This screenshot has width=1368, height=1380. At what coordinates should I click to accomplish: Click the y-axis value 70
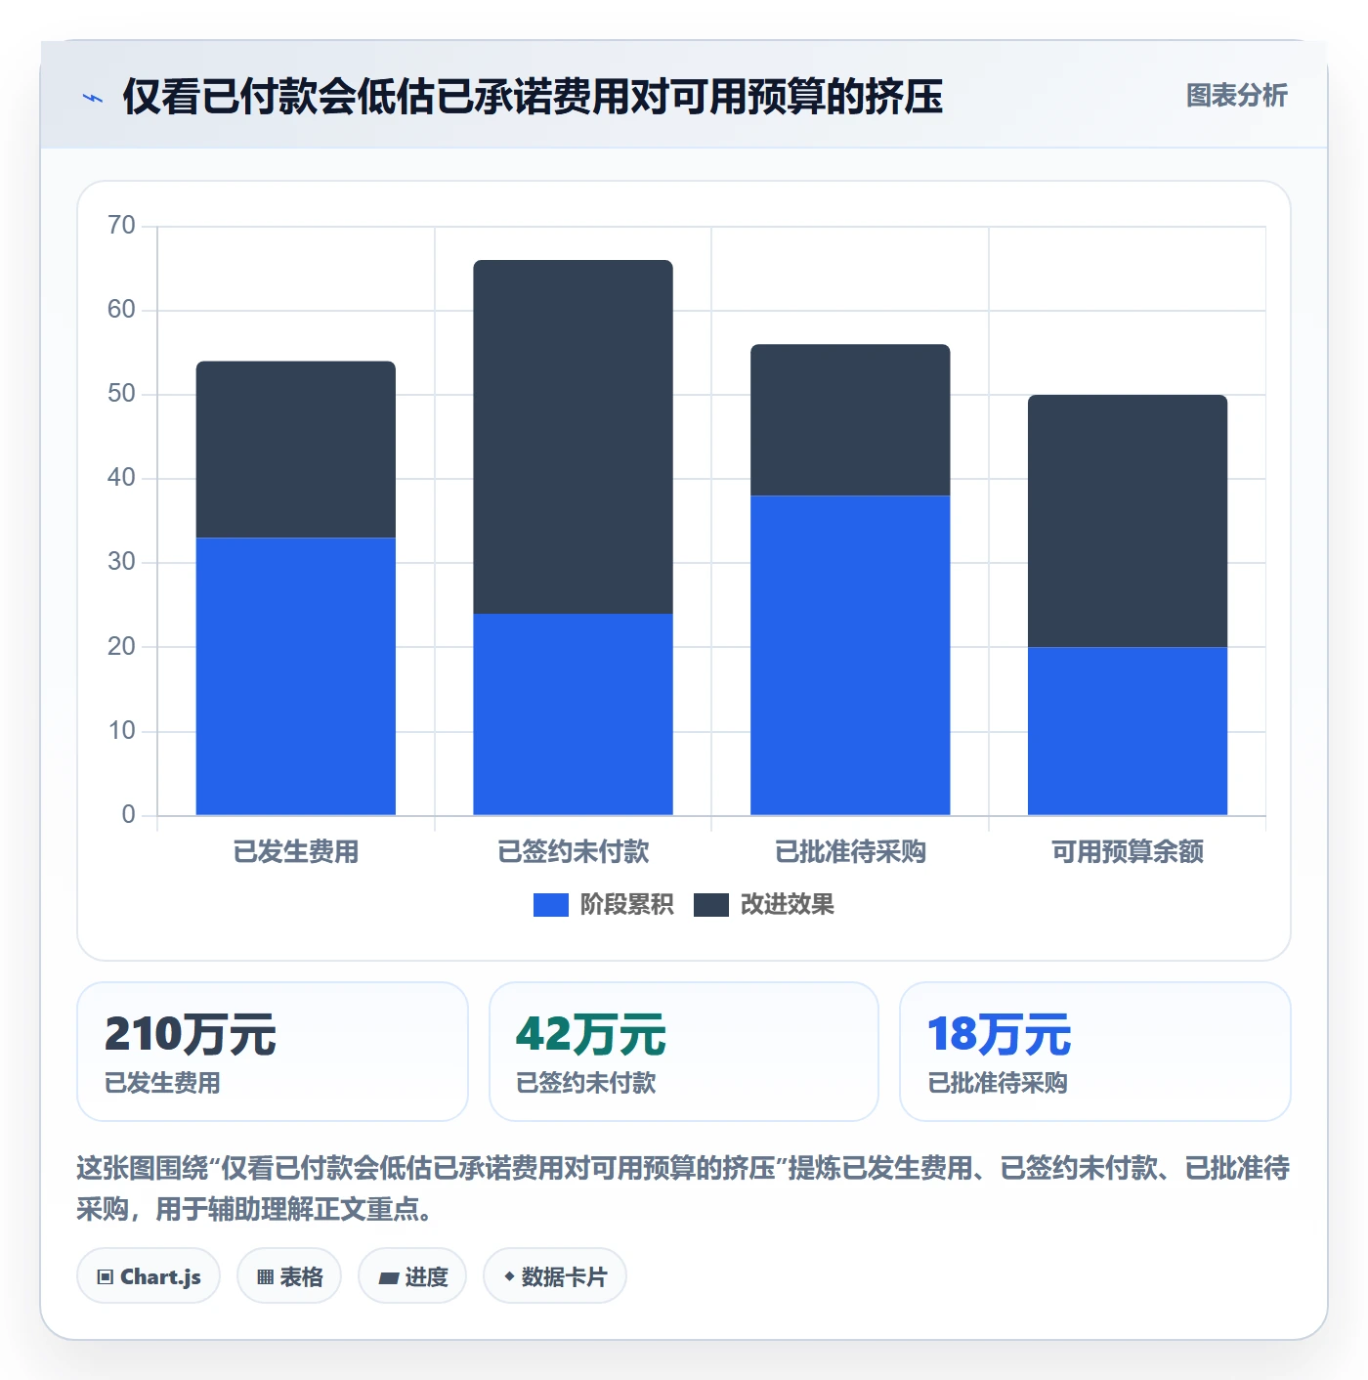coord(121,226)
